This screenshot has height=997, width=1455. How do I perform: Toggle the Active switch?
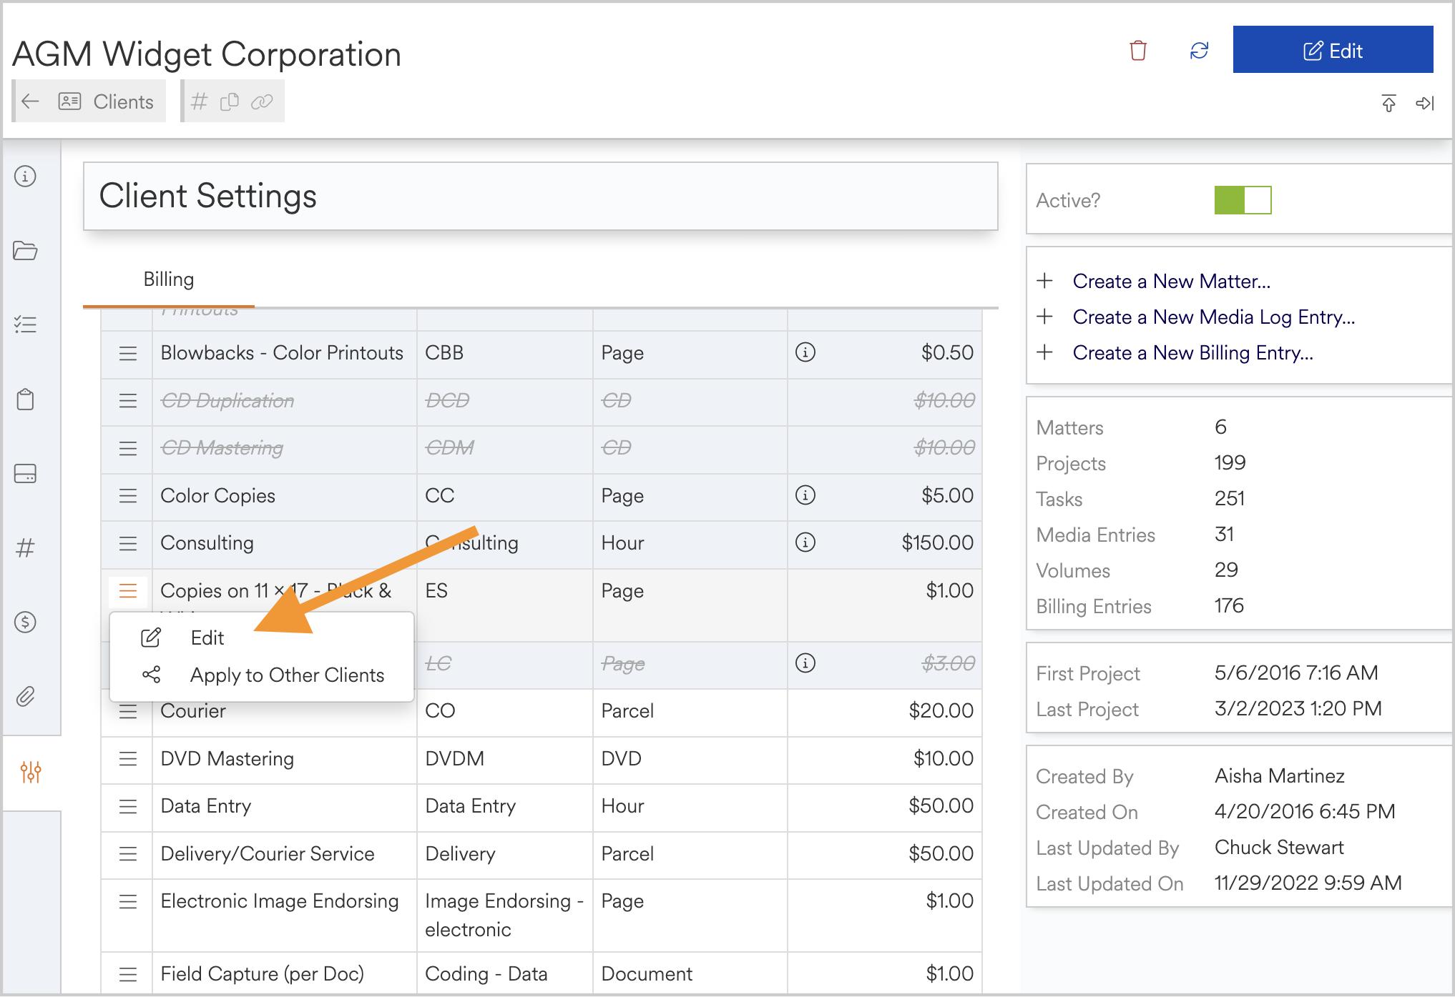[x=1243, y=200]
